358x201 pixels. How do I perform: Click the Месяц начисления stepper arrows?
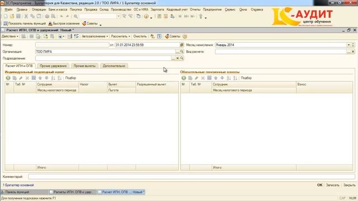click(x=353, y=45)
